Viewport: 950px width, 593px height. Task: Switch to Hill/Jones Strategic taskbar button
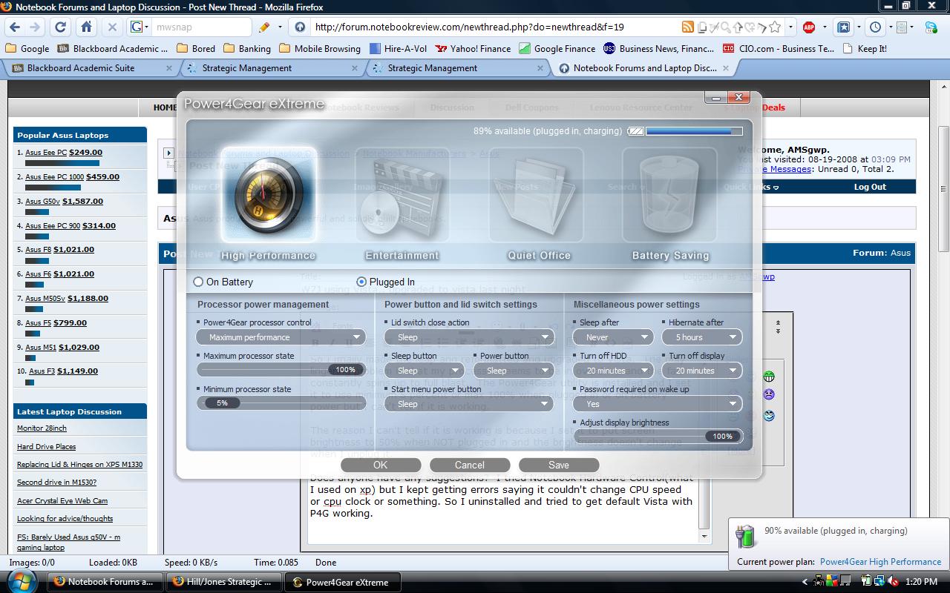224,582
